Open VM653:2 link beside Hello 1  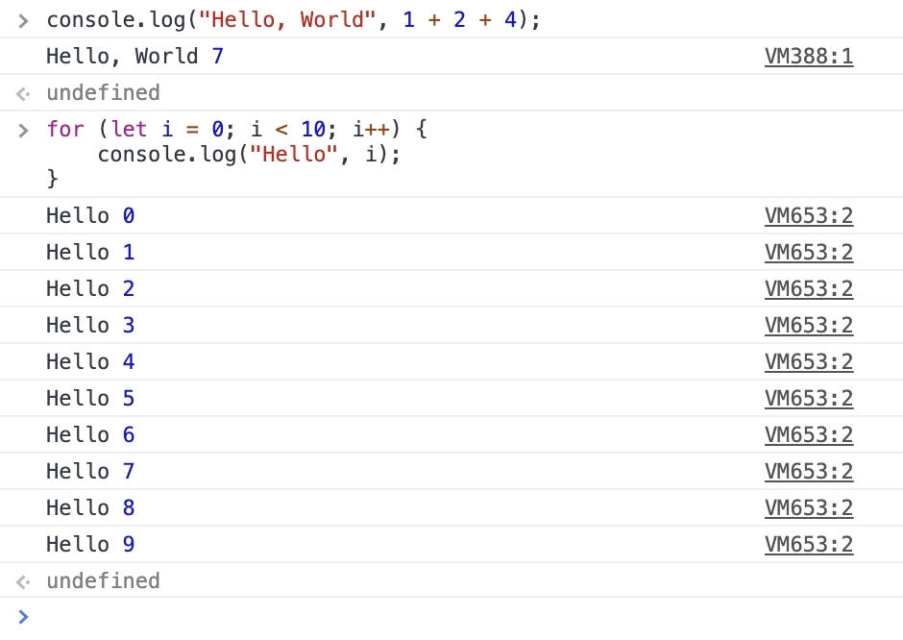tap(808, 253)
